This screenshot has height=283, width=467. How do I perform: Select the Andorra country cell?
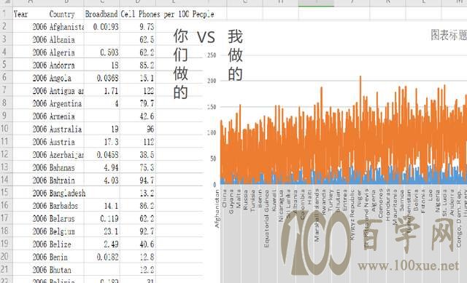(x=66, y=65)
